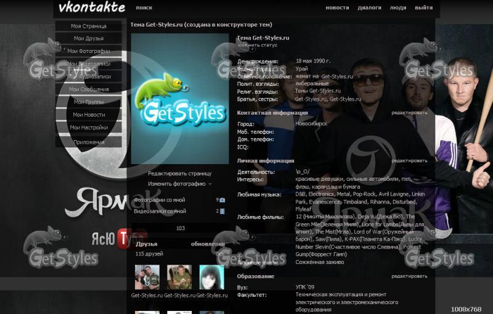Image resolution: width=493 pixels, height=314 pixels.
Task: Click the video icon beside videos count
Action: (222, 211)
